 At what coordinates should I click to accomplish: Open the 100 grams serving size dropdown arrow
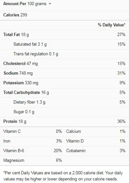tap(50, 4)
